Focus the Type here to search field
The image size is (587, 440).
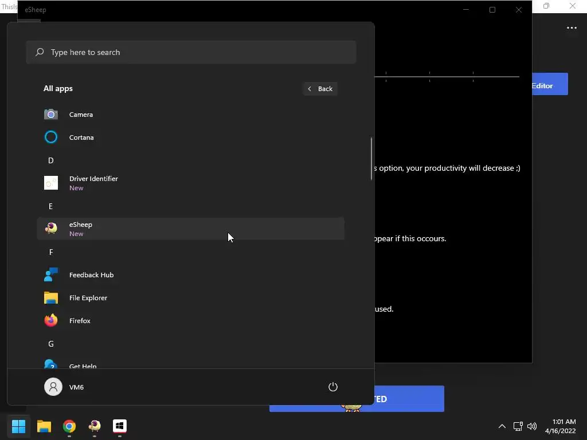[x=191, y=52]
